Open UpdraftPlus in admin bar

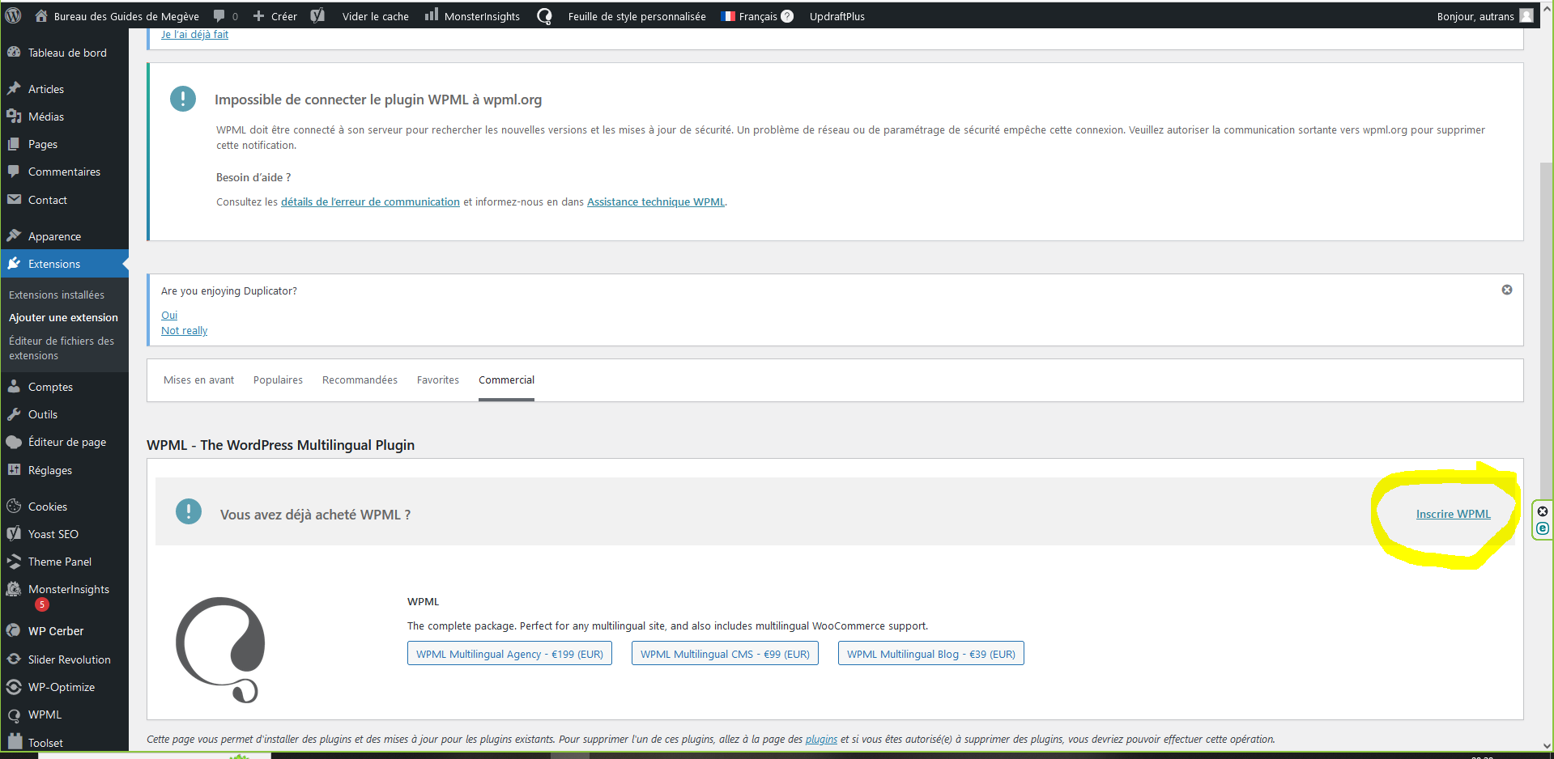pyautogui.click(x=837, y=16)
